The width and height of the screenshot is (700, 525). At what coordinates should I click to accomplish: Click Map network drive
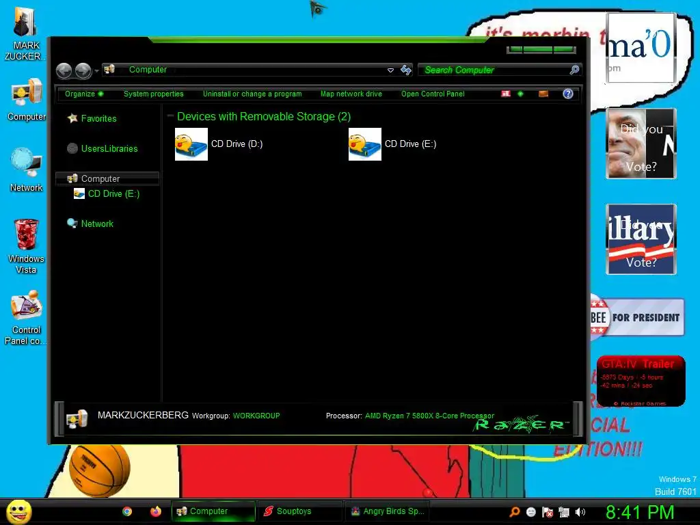[351, 94]
